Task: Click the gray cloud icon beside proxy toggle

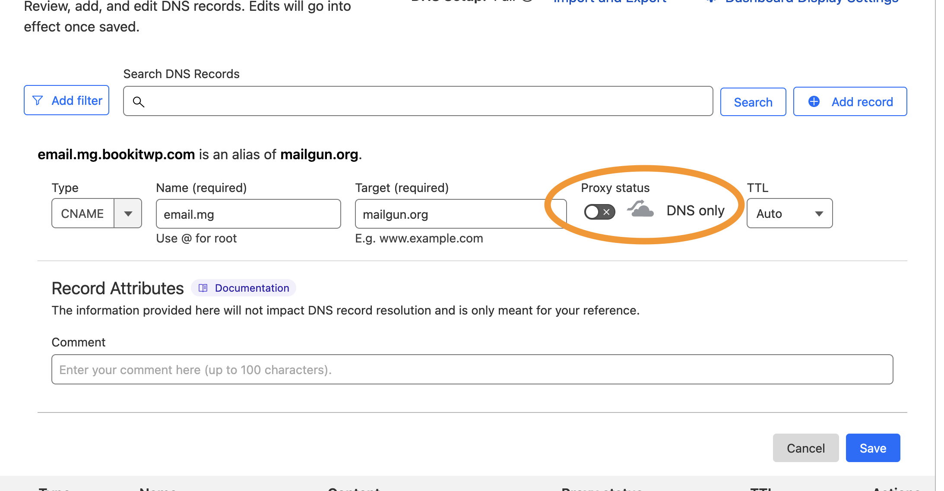Action: (640, 211)
